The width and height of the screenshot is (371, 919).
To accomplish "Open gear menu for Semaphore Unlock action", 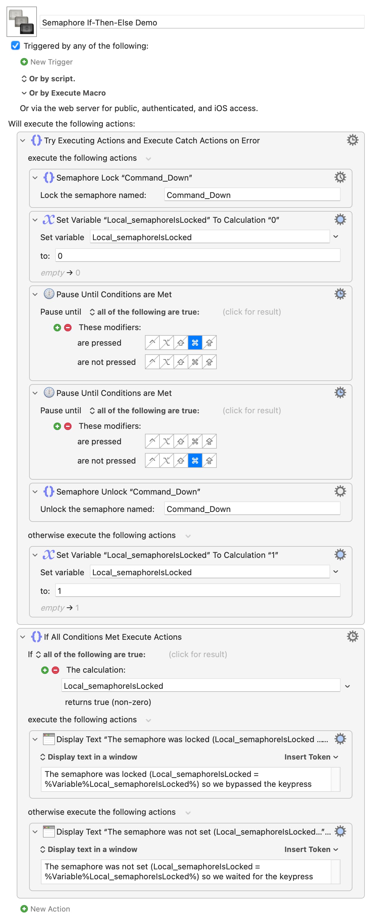I will pyautogui.click(x=340, y=491).
